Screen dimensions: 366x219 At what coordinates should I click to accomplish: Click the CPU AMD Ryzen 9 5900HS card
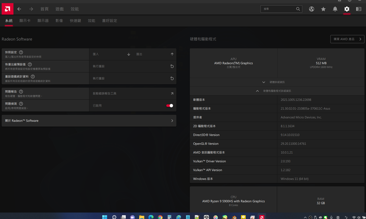pos(233,200)
